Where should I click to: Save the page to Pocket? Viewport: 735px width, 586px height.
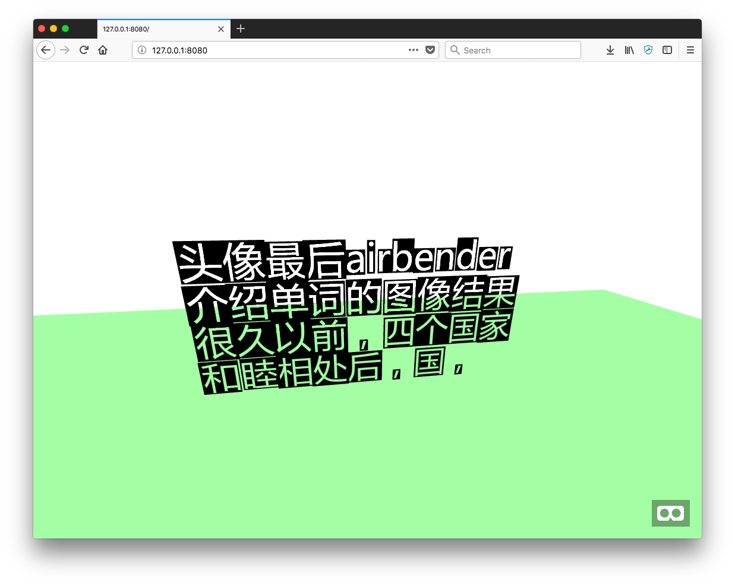430,50
